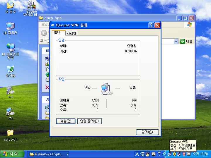Click the Secure VPN tooltip balloon
Screen dimensions: 211x158
pyautogui.click(x=183, y=145)
